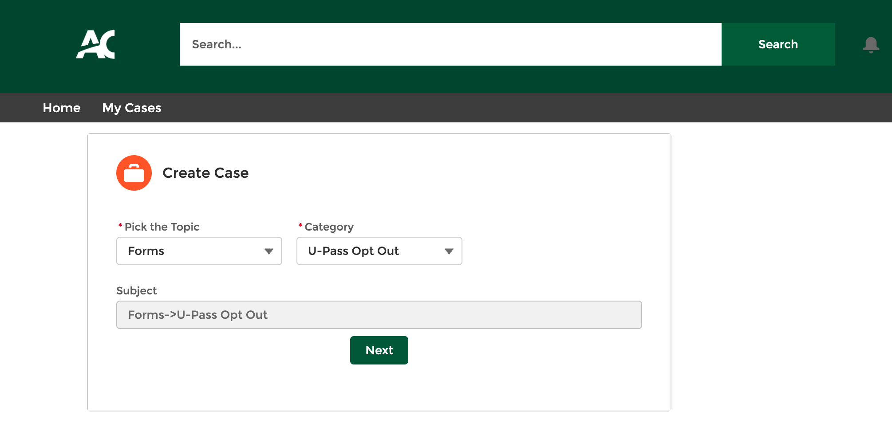
Task: Click the Category field label
Action: (x=329, y=227)
